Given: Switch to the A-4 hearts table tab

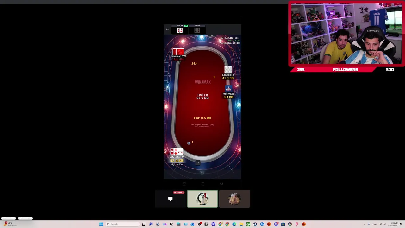Looking at the screenshot, I should coord(180,30).
